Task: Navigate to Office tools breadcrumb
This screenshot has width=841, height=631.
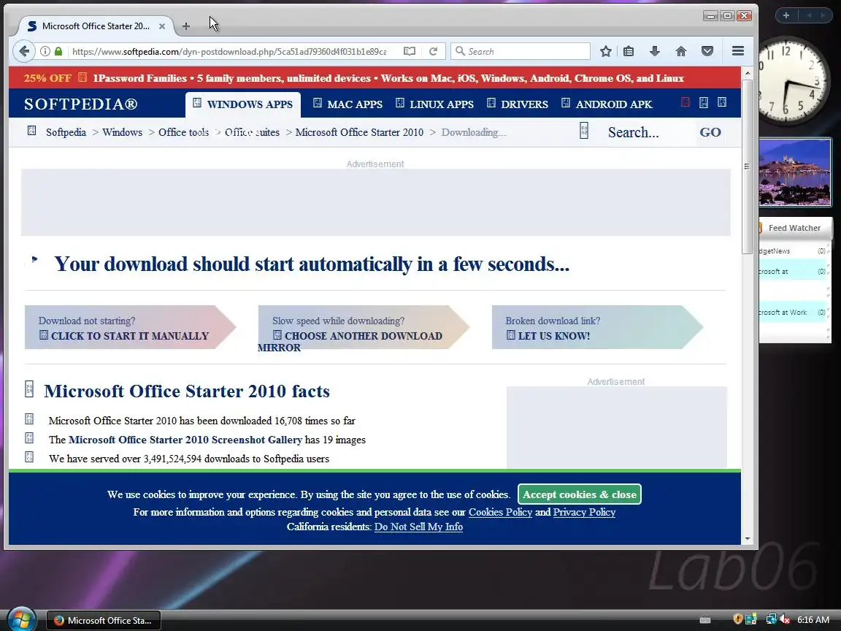Action: click(183, 132)
